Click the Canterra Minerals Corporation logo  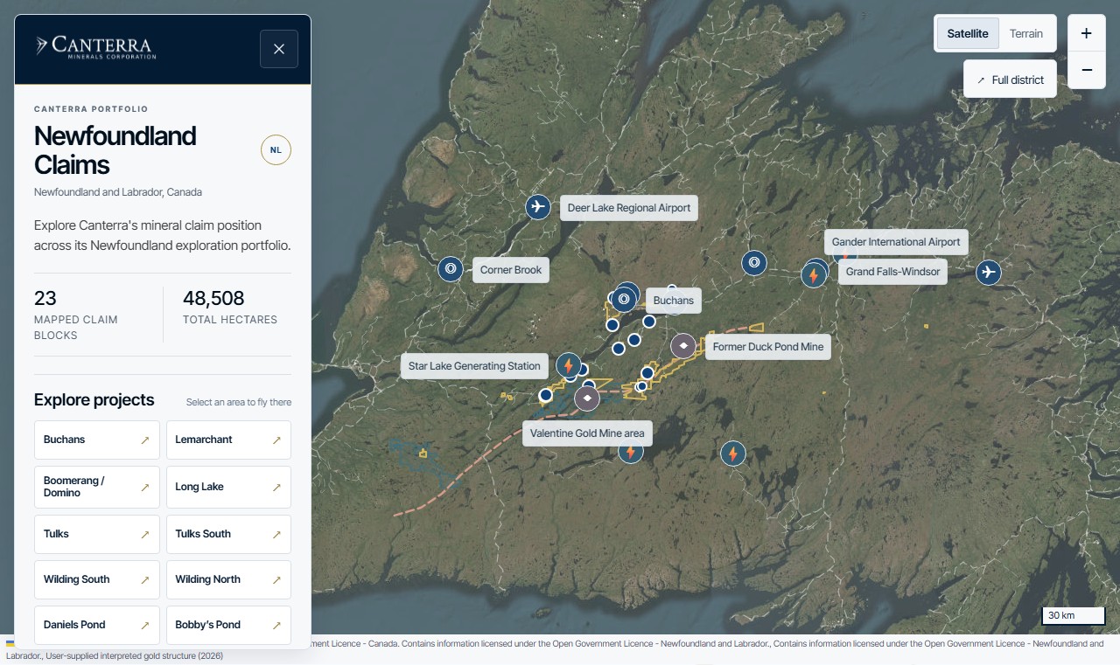(95, 47)
